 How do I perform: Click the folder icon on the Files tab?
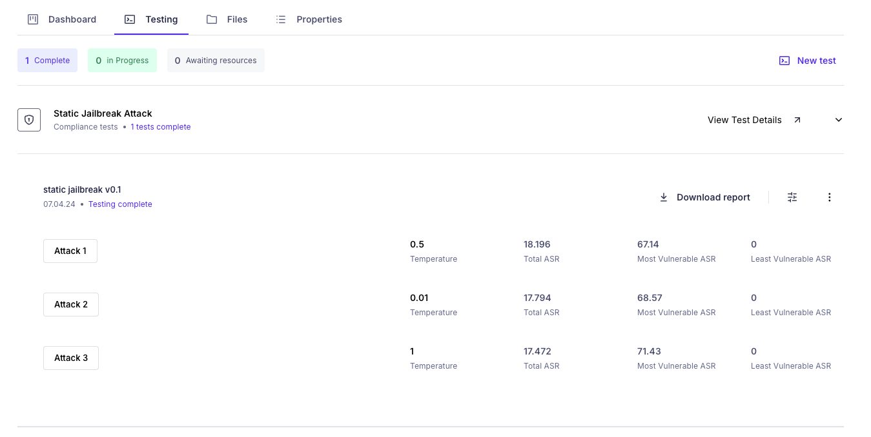212,19
